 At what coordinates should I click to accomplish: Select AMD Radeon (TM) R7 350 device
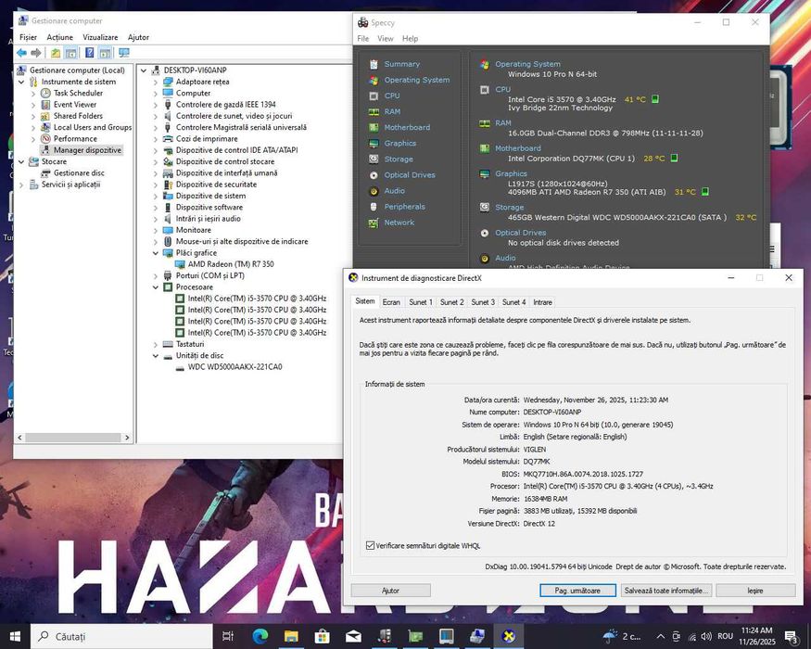pos(231,264)
